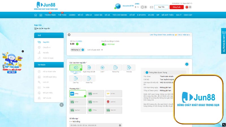Open the XỔ SỐ menu

[132, 15]
